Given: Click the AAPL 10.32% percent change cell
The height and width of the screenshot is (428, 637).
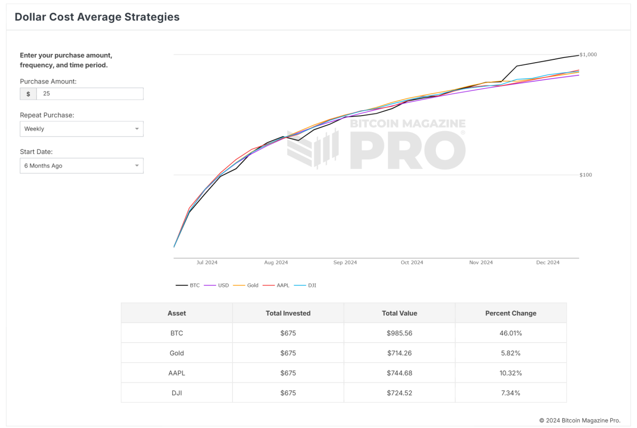Looking at the screenshot, I should pyautogui.click(x=510, y=373).
